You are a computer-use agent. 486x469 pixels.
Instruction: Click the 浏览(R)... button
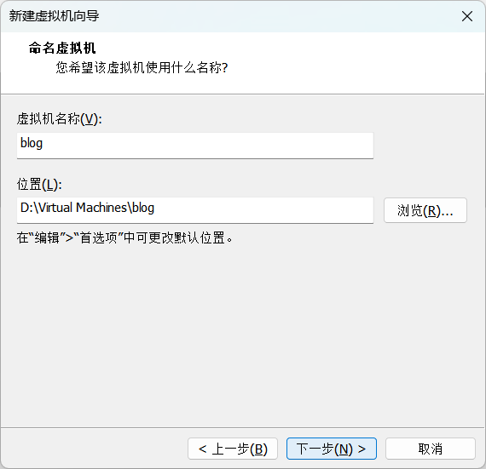pos(425,210)
